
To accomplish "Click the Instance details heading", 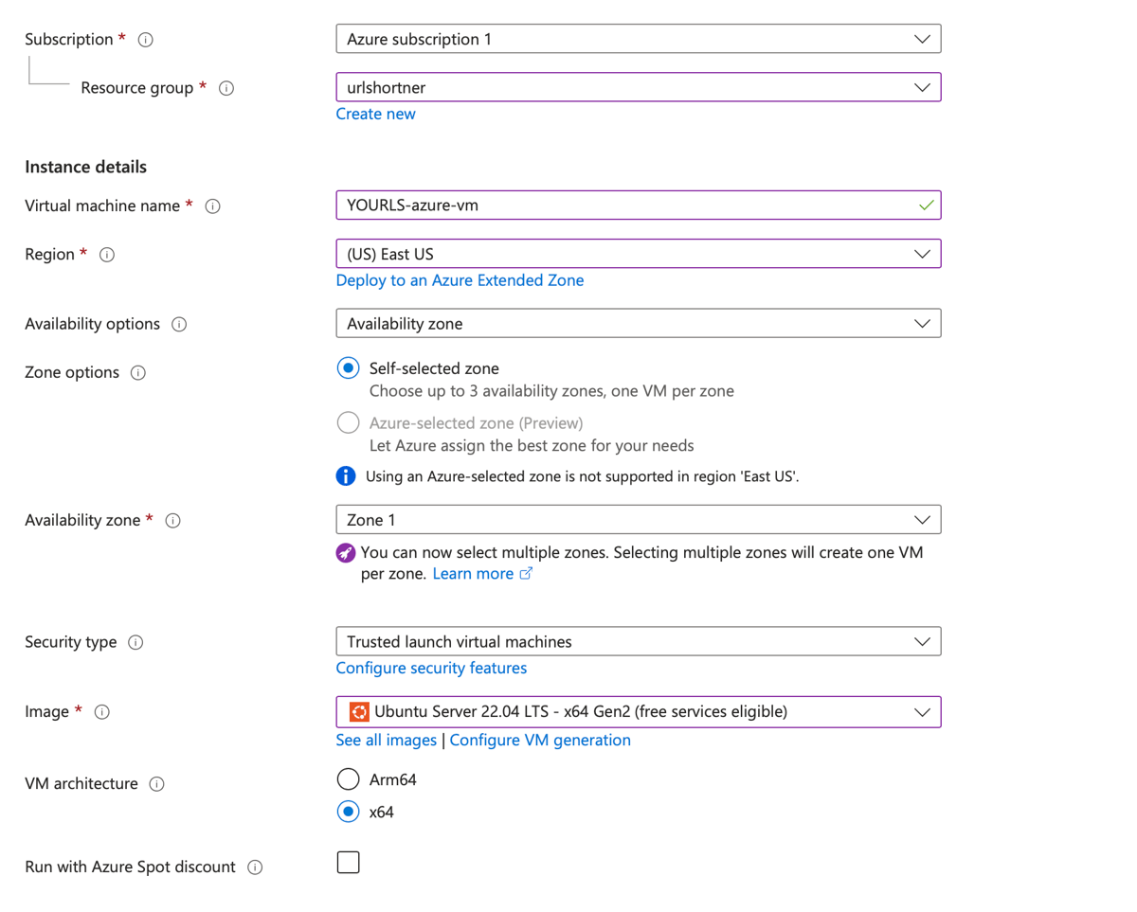I will (x=86, y=167).
